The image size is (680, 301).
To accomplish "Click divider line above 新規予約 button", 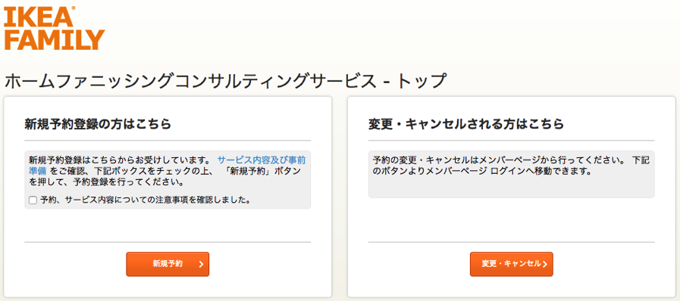I will coord(168,242).
